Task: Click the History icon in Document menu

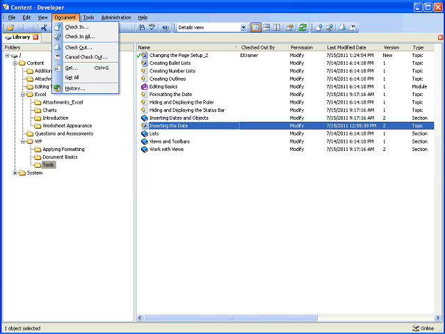Action: (x=58, y=88)
